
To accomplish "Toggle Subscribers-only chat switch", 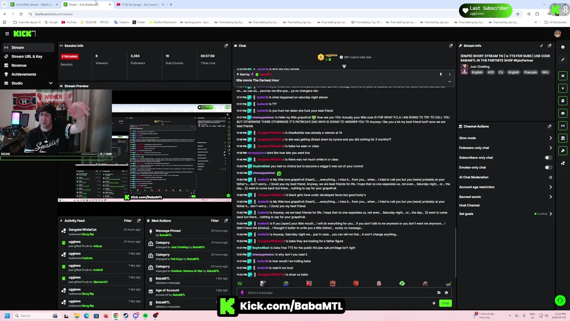I will pos(548,157).
